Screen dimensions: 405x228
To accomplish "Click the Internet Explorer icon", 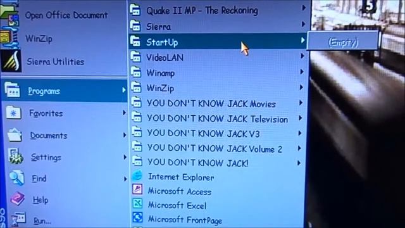I will tap(137, 176).
